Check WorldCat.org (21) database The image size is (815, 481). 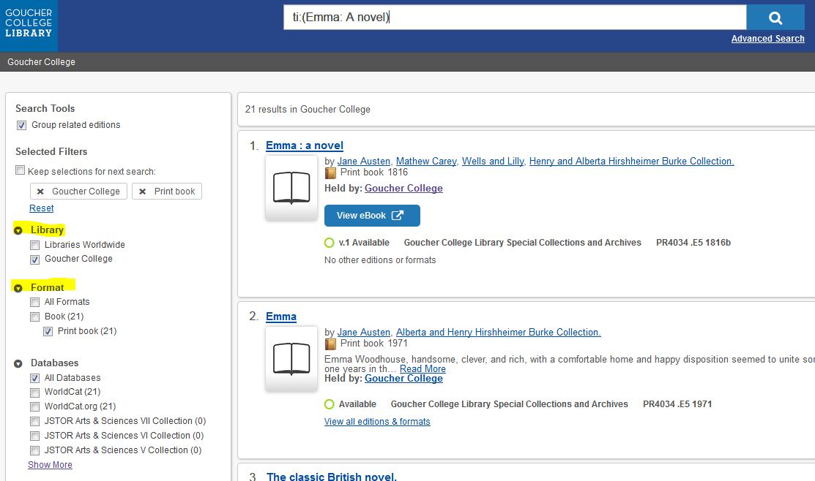point(35,406)
